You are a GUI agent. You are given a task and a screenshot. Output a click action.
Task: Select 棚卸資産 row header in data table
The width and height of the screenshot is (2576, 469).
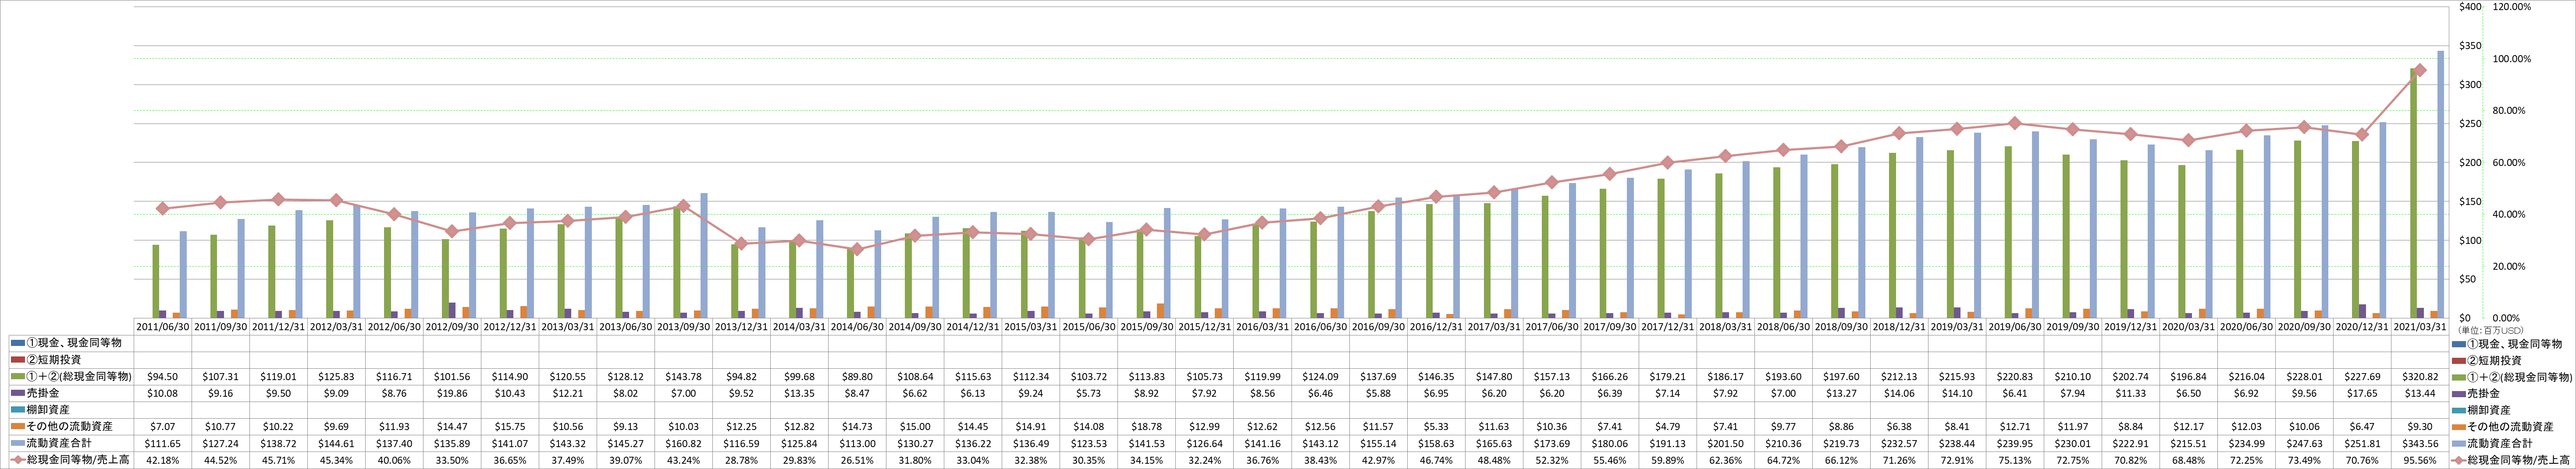click(71, 410)
